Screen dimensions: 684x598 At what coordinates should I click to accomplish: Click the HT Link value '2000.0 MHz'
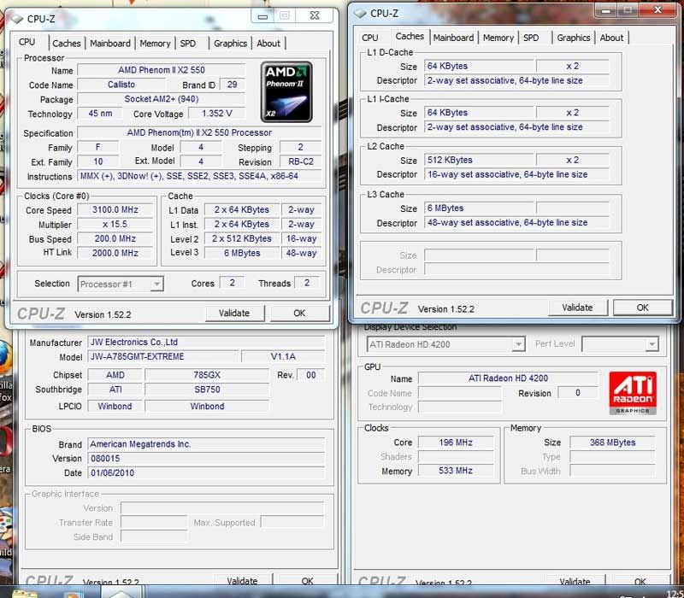[115, 253]
